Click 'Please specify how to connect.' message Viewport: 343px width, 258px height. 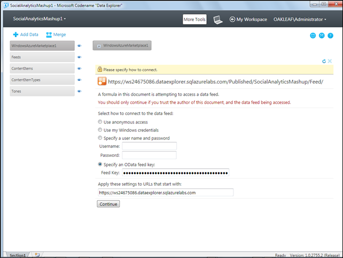(x=130, y=70)
